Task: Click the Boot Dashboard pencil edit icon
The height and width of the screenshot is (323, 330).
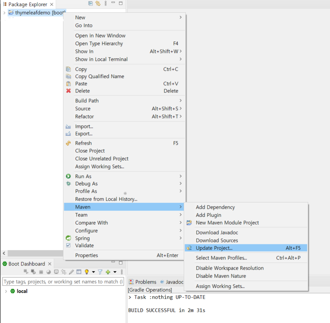Action: pos(71,272)
